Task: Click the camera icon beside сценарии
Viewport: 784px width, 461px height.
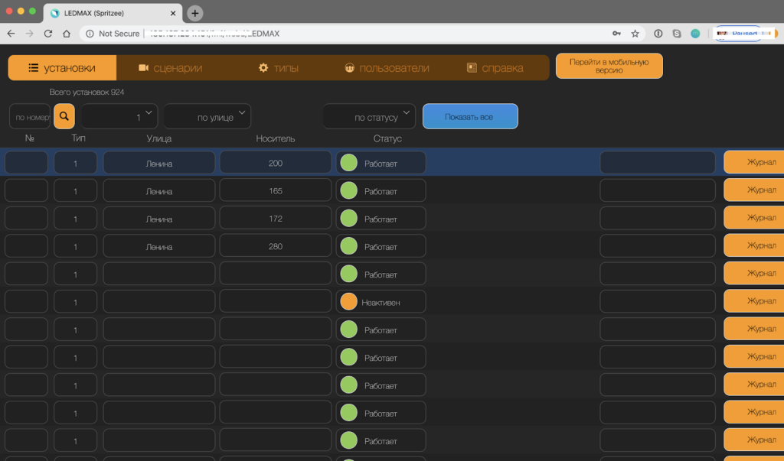Action: 143,67
